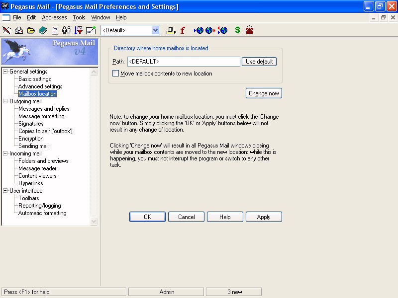Viewport: 398px width, 298px height.
Task: Select Copies to self ('outbox') item
Action: coord(45,131)
